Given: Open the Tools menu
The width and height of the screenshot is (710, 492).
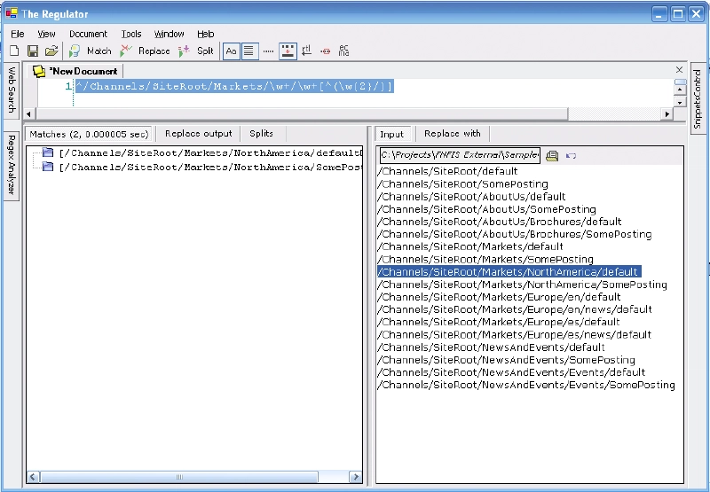Looking at the screenshot, I should tap(130, 34).
